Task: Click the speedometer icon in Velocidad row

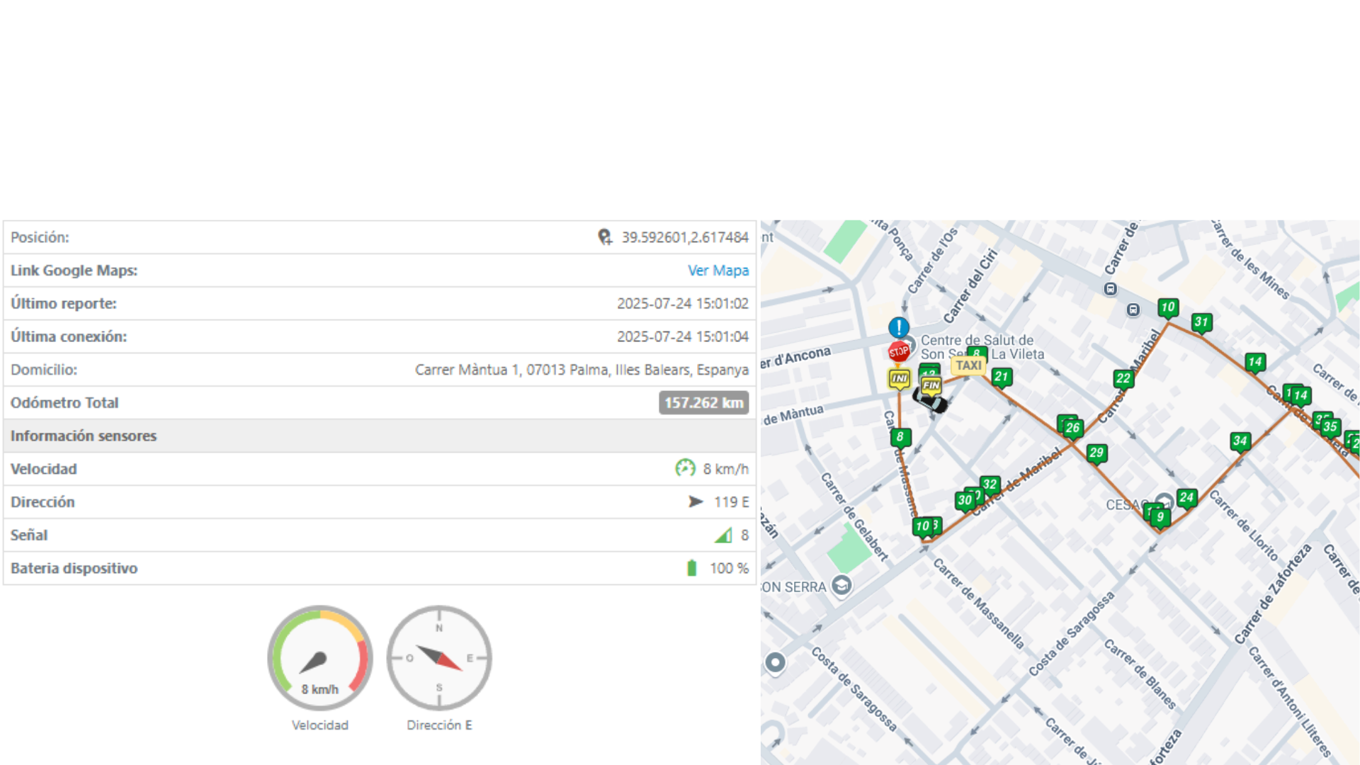Action: (685, 468)
